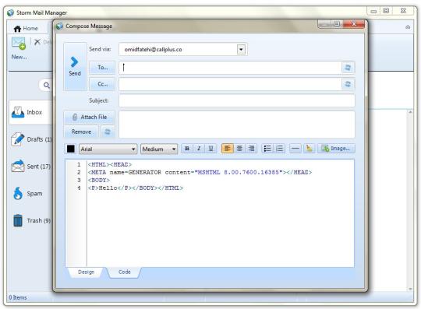421x309 pixels.
Task: Open the To... recipient picker
Action: 102,67
